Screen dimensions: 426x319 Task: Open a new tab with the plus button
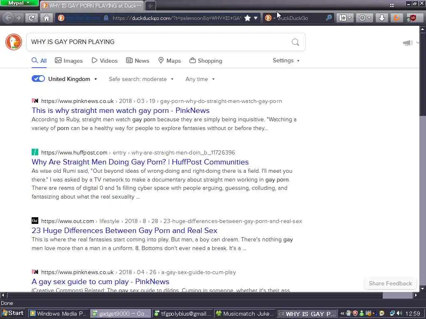coord(150,5)
